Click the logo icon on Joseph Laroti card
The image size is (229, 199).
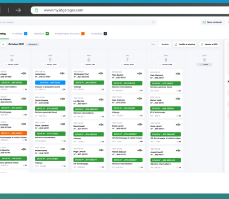click(178, 150)
